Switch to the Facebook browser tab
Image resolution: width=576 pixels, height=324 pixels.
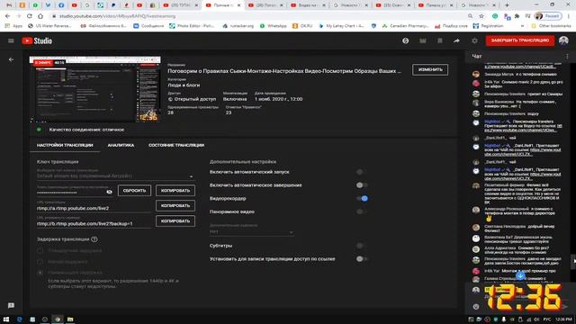click(x=61, y=5)
